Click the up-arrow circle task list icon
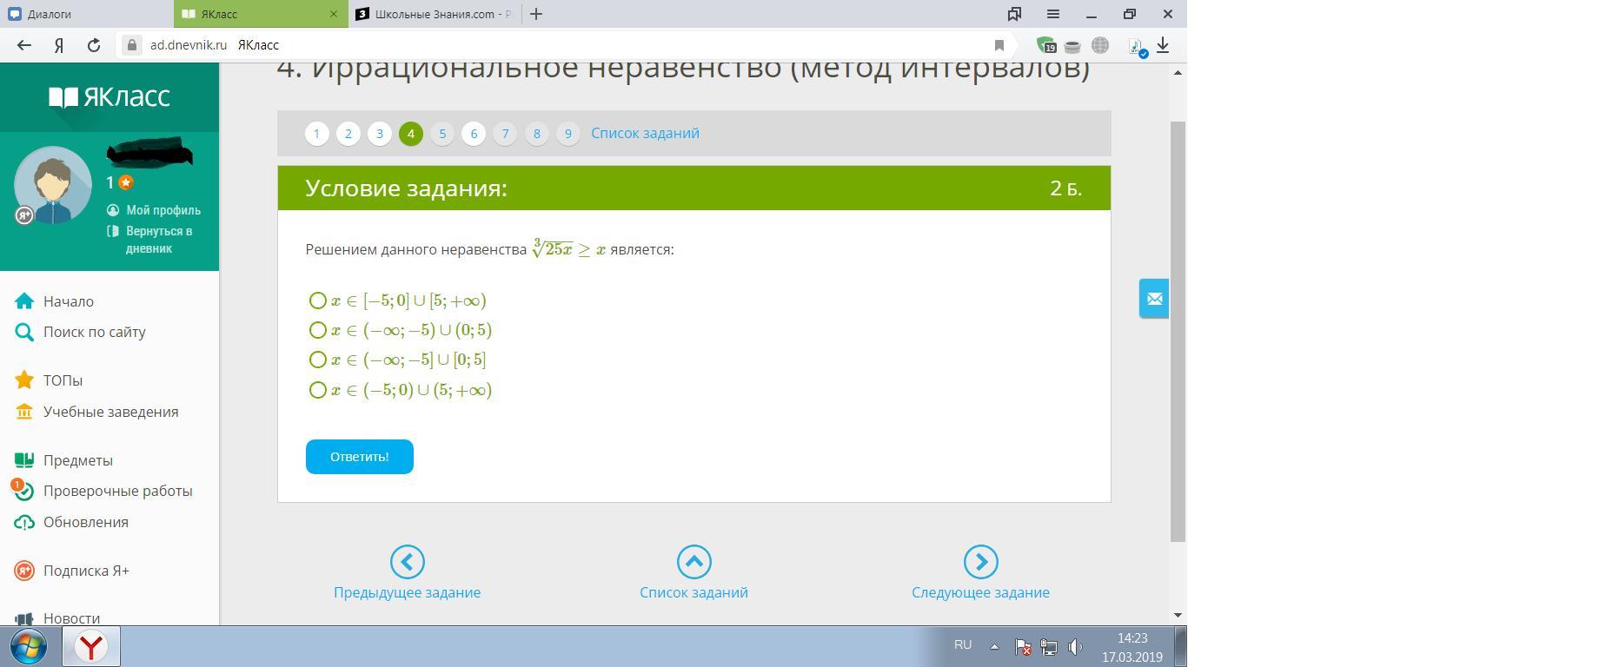Image resolution: width=1606 pixels, height=667 pixels. [694, 562]
